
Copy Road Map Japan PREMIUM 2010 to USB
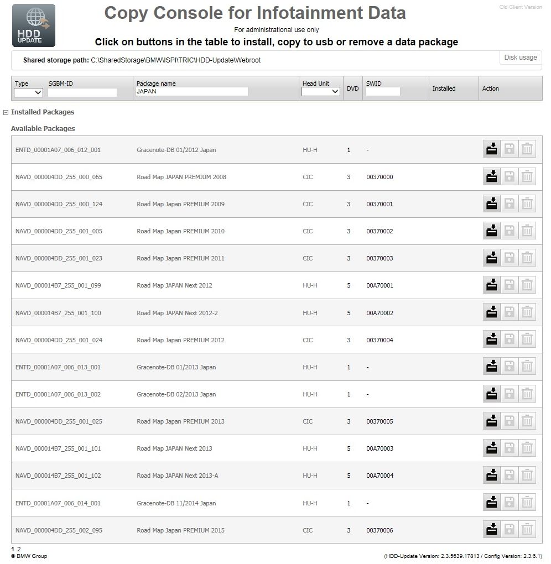point(510,231)
